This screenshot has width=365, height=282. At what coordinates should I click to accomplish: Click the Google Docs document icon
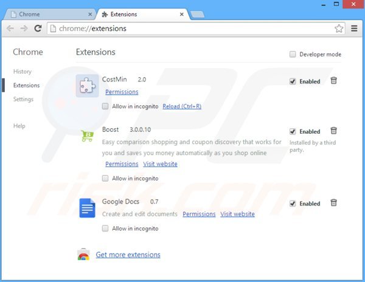pyautogui.click(x=87, y=208)
